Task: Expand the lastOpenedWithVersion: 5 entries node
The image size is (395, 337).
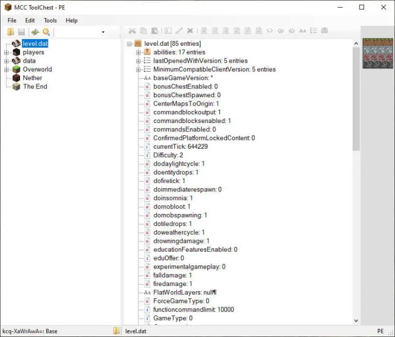Action: click(138, 61)
